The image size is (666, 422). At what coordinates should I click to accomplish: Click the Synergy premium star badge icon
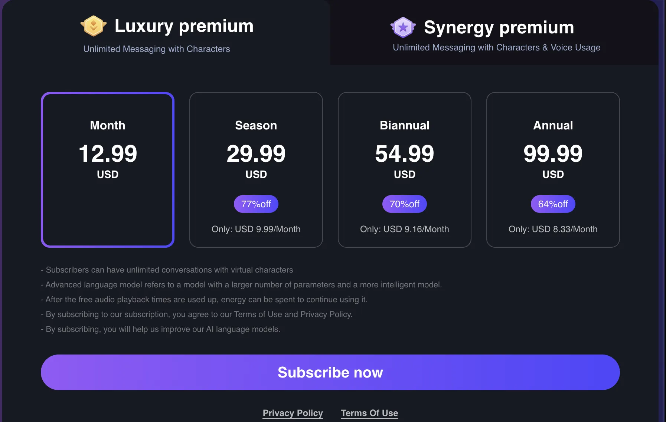[403, 27]
